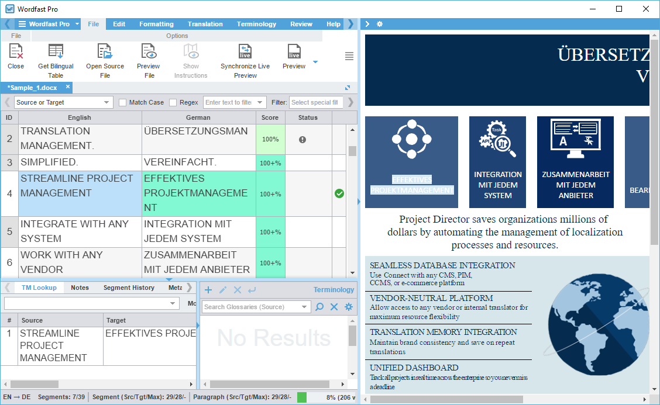The image size is (660, 405).
Task: Click the Select special filter field
Action: pyautogui.click(x=316, y=102)
